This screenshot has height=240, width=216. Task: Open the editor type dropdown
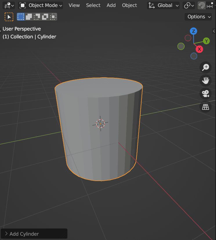coord(9,6)
